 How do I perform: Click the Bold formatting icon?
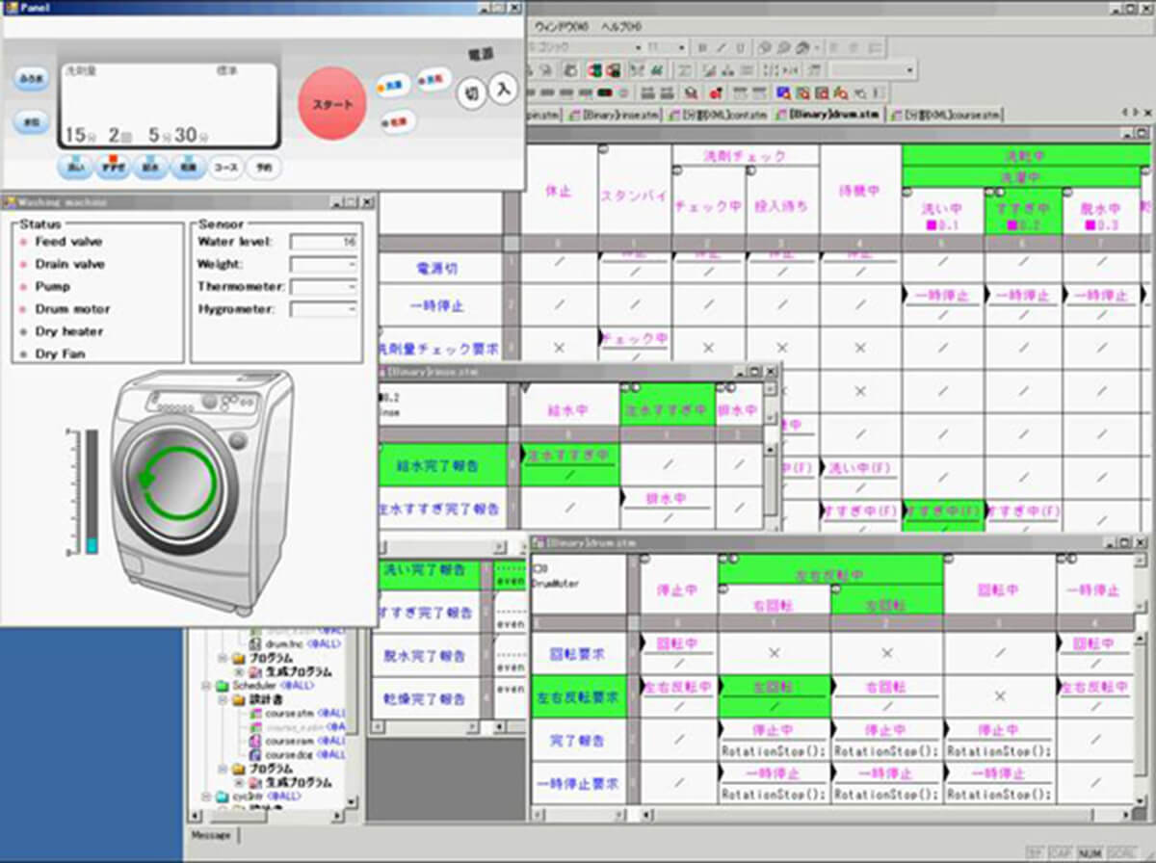click(x=703, y=47)
